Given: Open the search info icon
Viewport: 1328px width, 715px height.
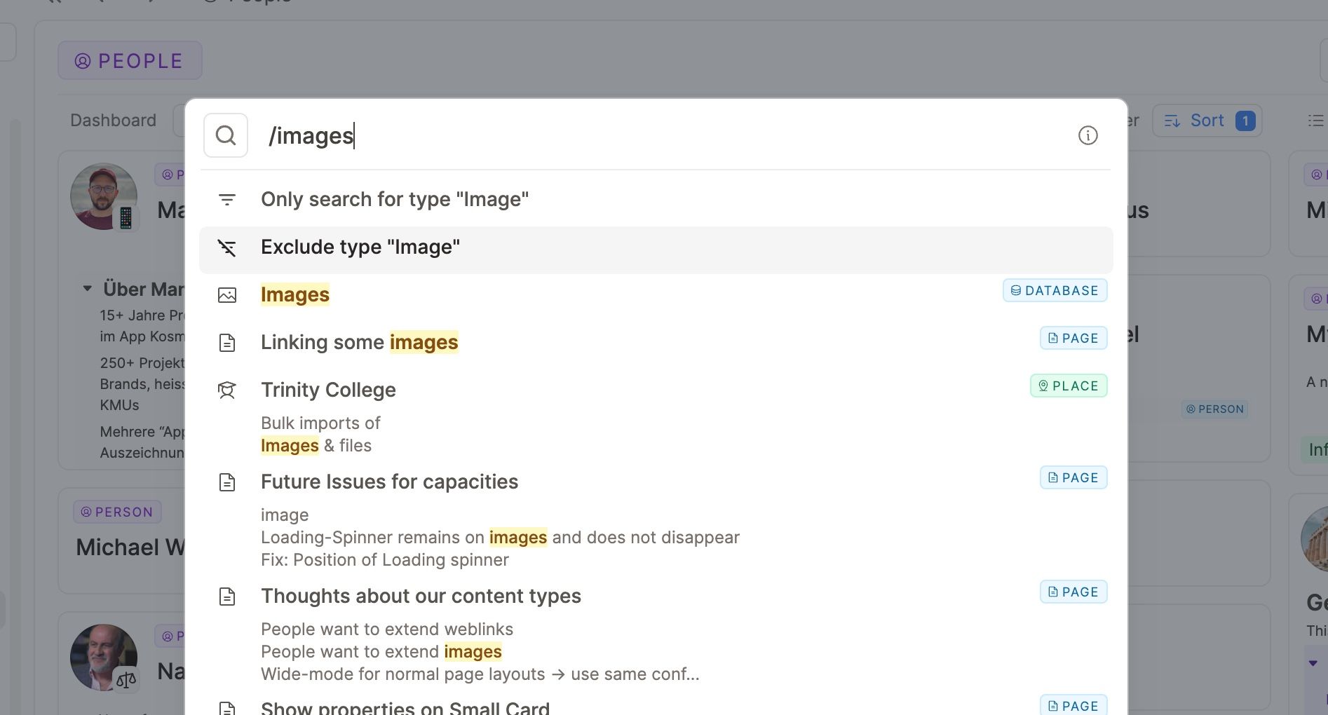Looking at the screenshot, I should pos(1088,135).
